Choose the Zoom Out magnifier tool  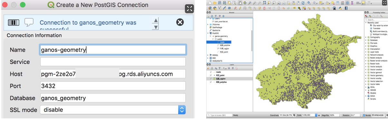click(255, 3)
